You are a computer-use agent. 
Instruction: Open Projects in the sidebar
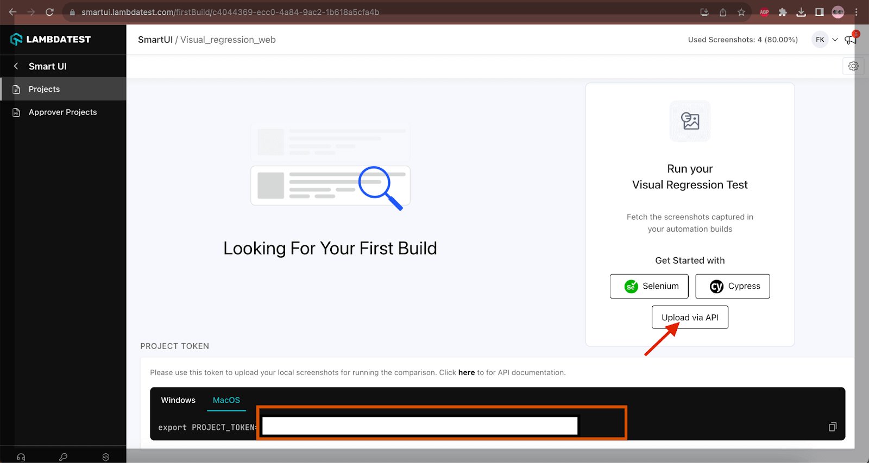pos(63,89)
